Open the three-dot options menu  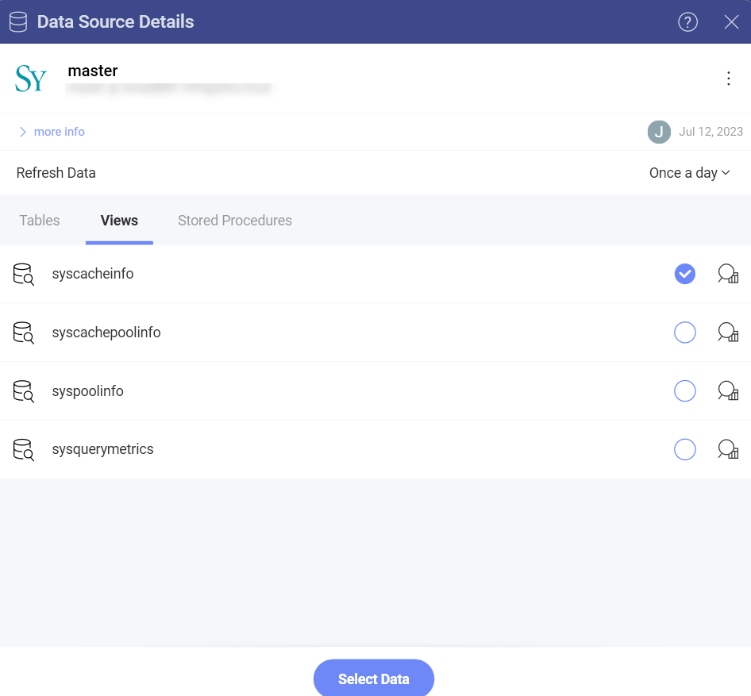point(729,79)
